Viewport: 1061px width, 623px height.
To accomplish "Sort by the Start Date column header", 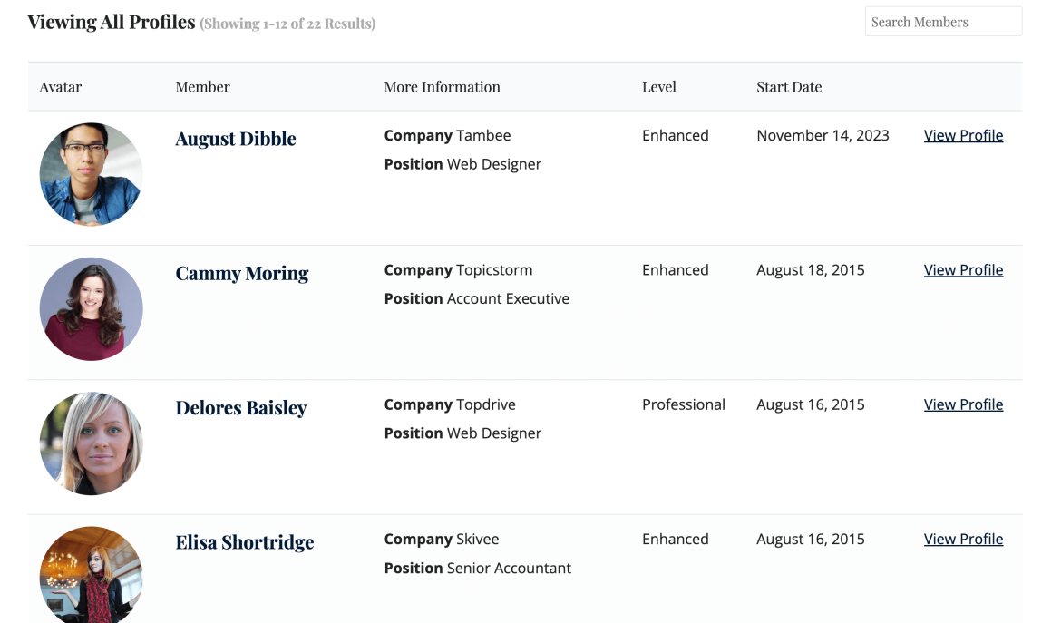I will pyautogui.click(x=789, y=86).
